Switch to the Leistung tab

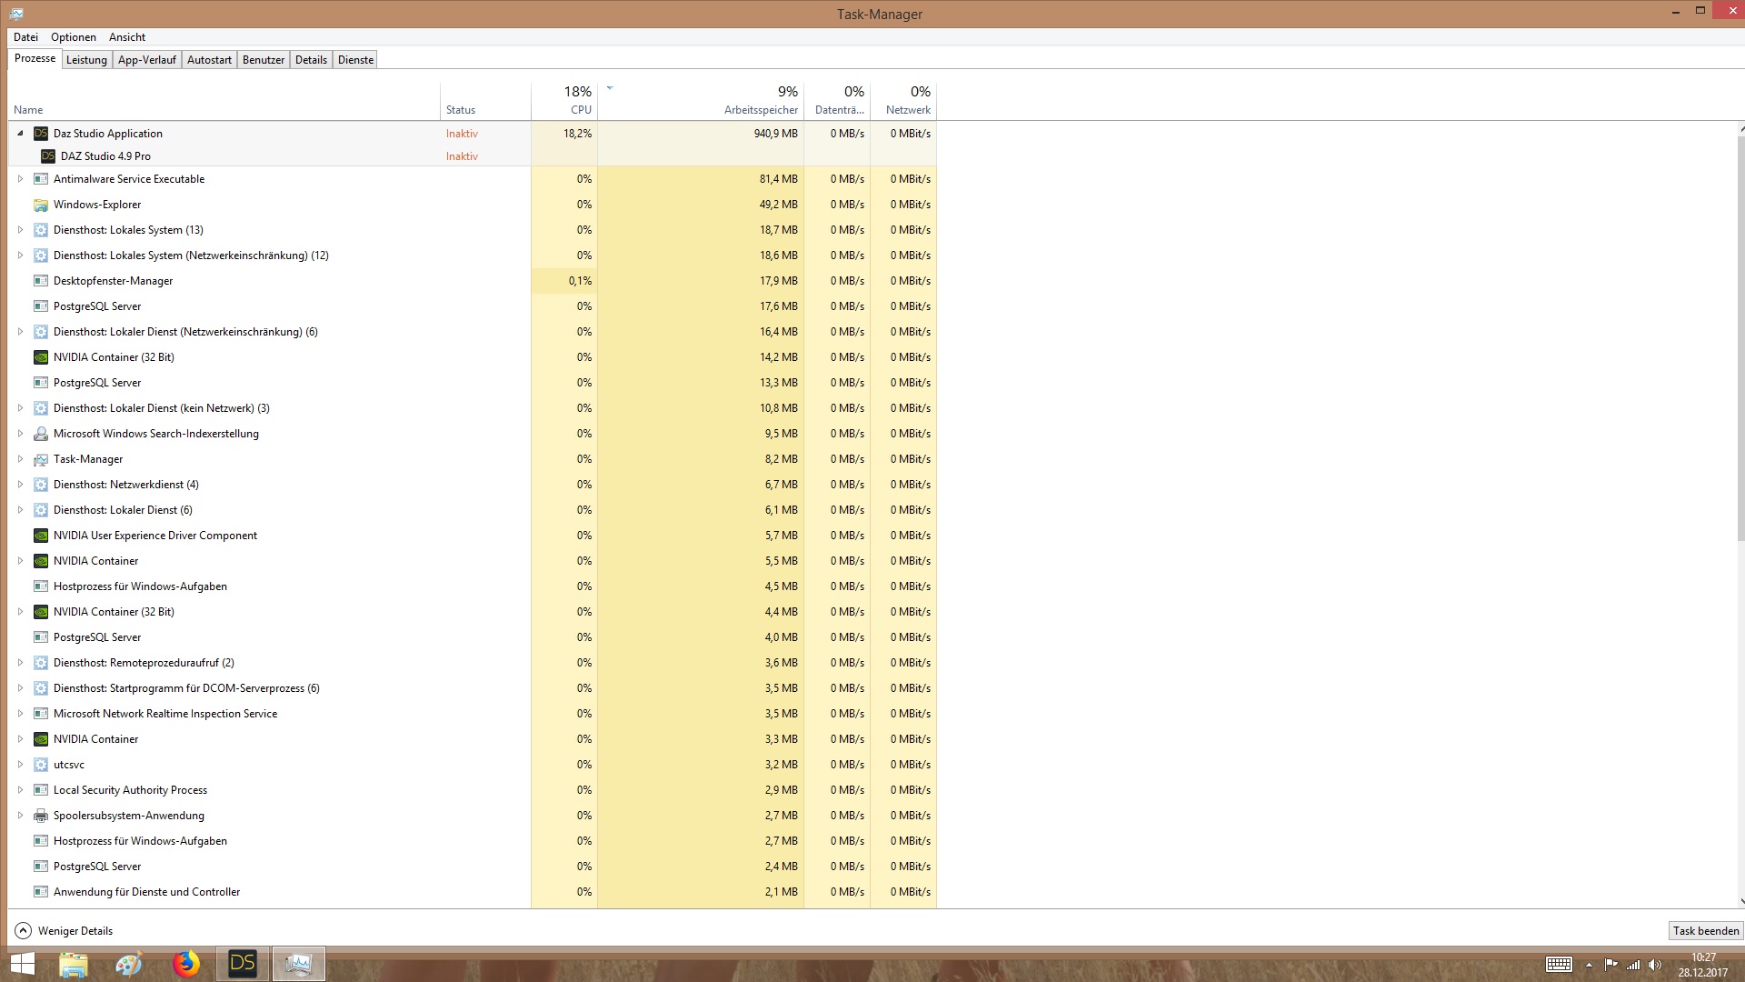[x=86, y=60]
